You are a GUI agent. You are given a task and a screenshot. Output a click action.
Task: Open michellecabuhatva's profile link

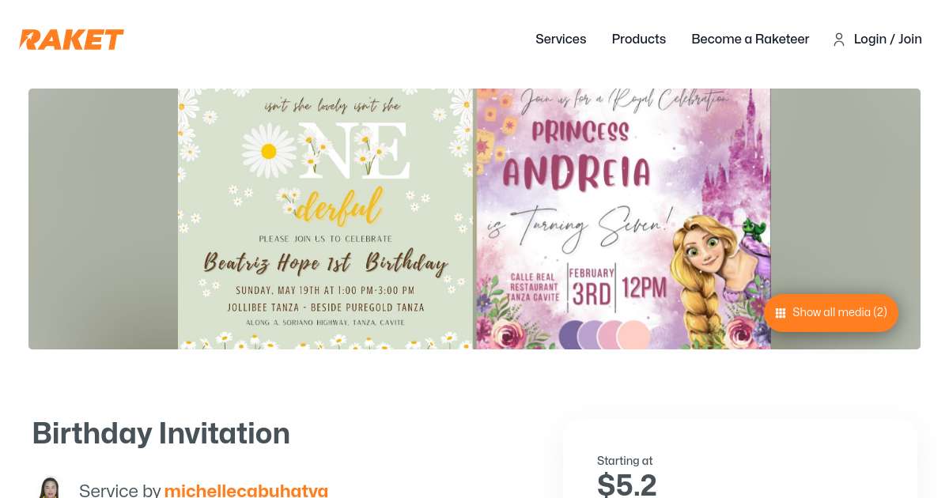(x=246, y=490)
